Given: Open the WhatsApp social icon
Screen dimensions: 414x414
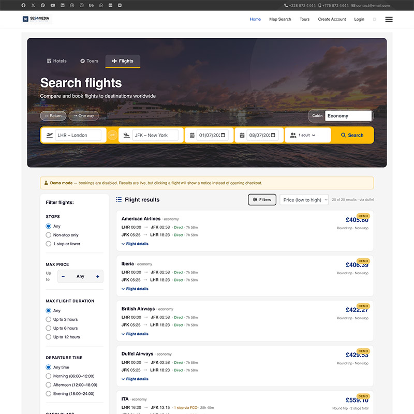Looking at the screenshot, I should (x=101, y=5).
